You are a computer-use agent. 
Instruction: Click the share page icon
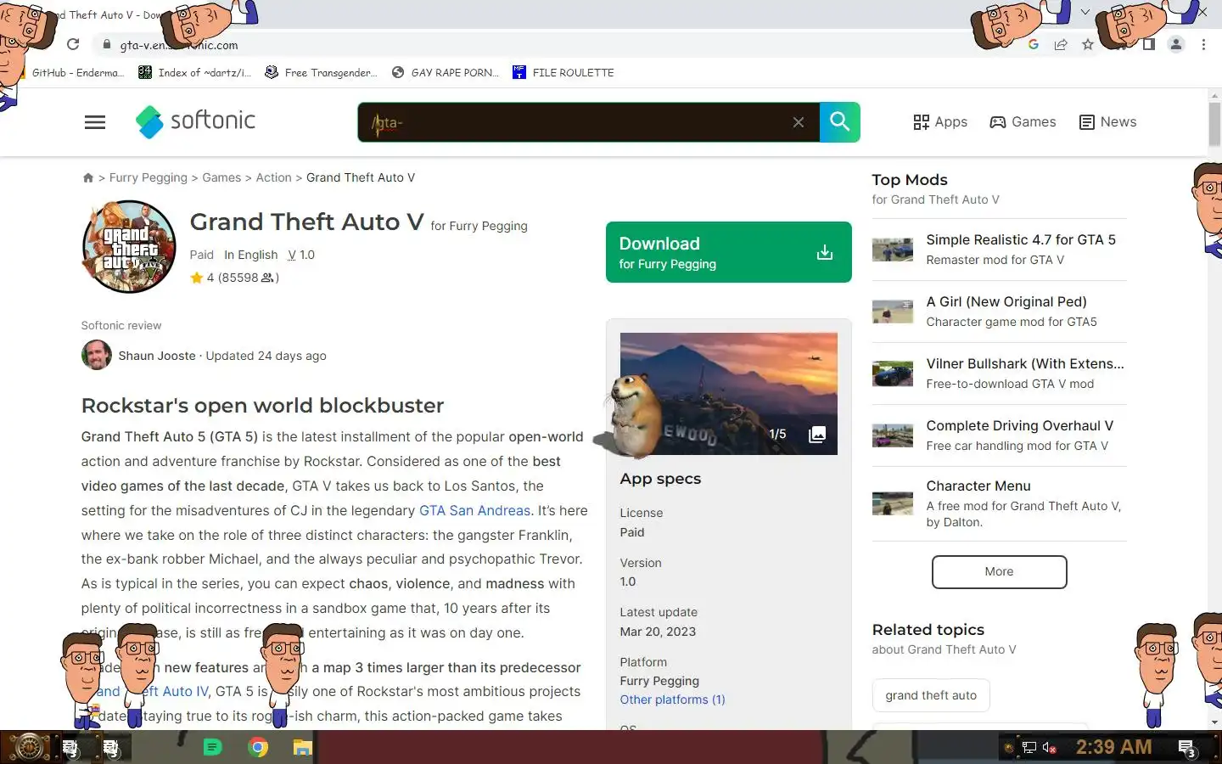pyautogui.click(x=1061, y=45)
